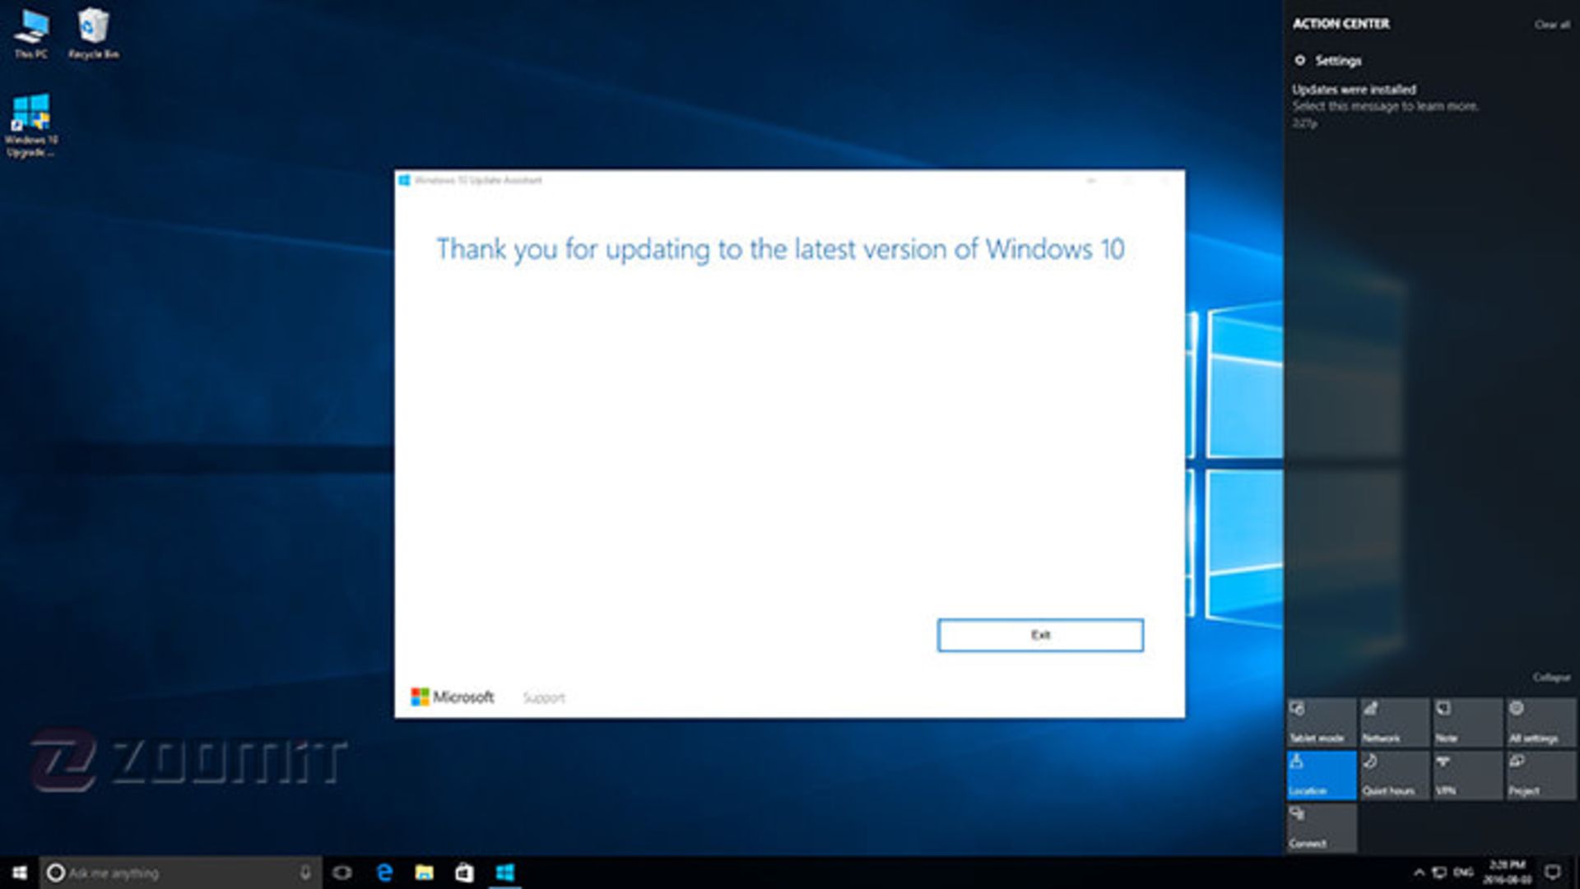The width and height of the screenshot is (1580, 889).
Task: Click the Action Center icon in taskbar
Action: [x=1553, y=873]
